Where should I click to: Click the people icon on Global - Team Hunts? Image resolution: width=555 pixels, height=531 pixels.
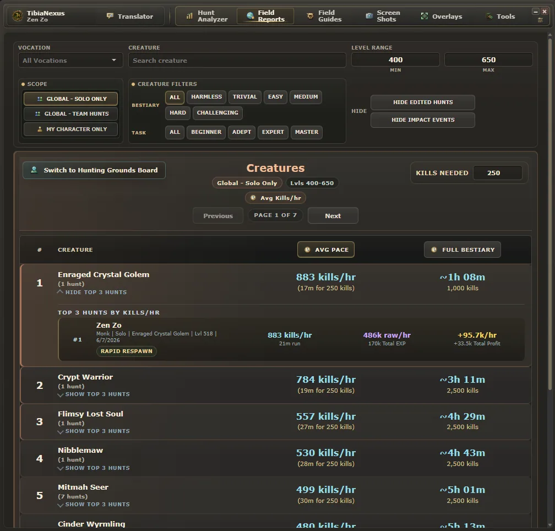pyautogui.click(x=37, y=113)
